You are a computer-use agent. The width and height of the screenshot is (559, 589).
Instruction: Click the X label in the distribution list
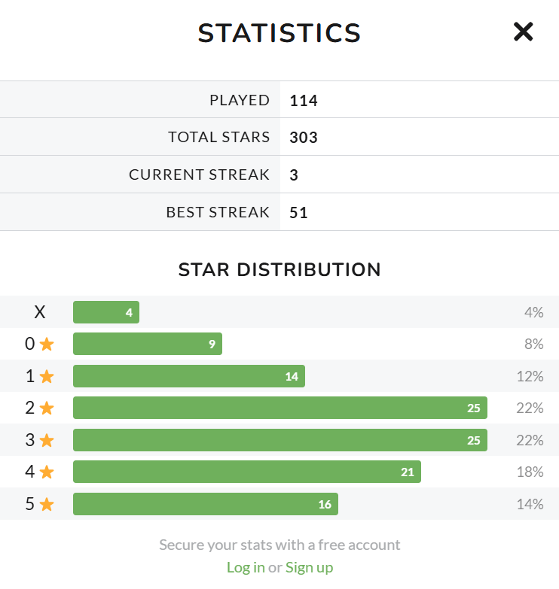tap(39, 312)
